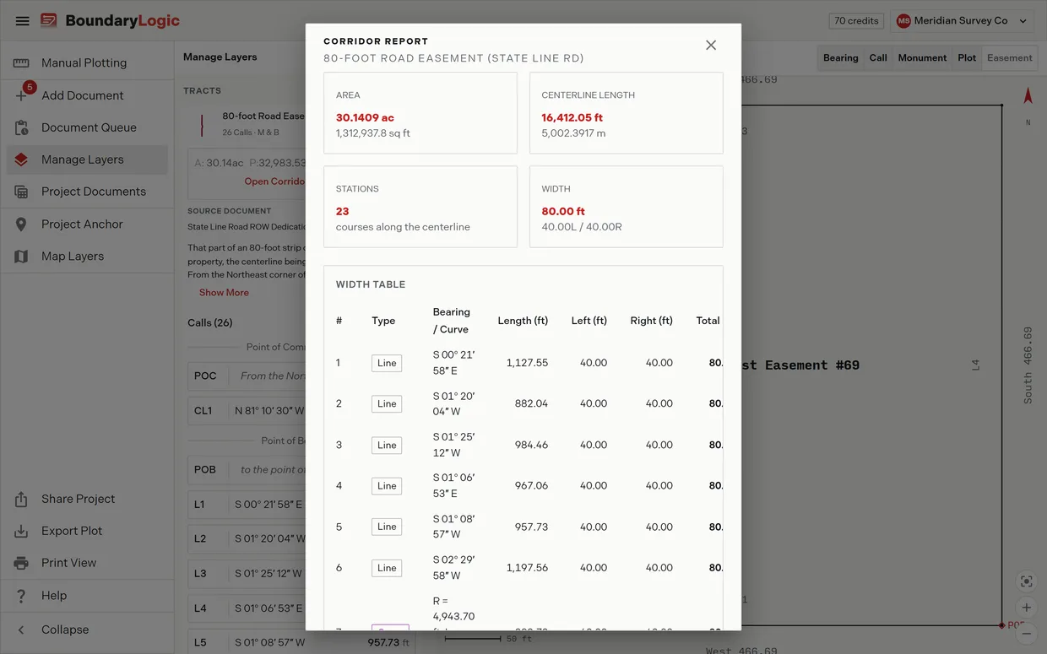
Task: Click the Add Document plus icon
Action: [x=21, y=95]
